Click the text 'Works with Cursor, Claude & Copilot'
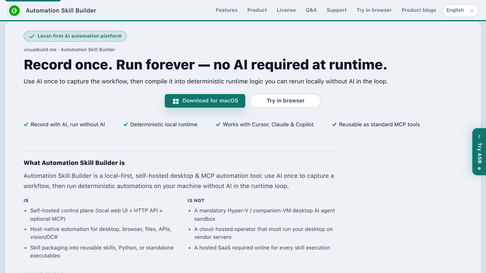 (x=268, y=124)
